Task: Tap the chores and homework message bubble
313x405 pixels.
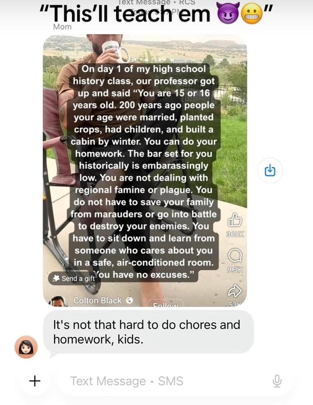Action: (x=148, y=332)
